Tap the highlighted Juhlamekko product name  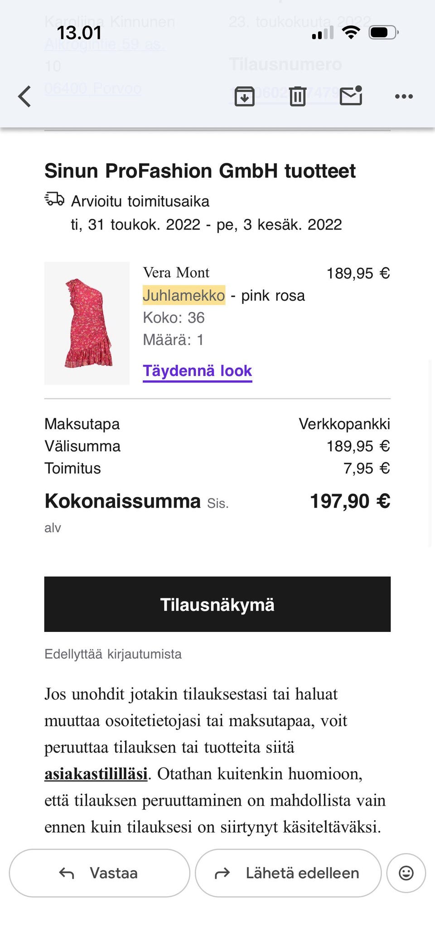pyautogui.click(x=184, y=295)
